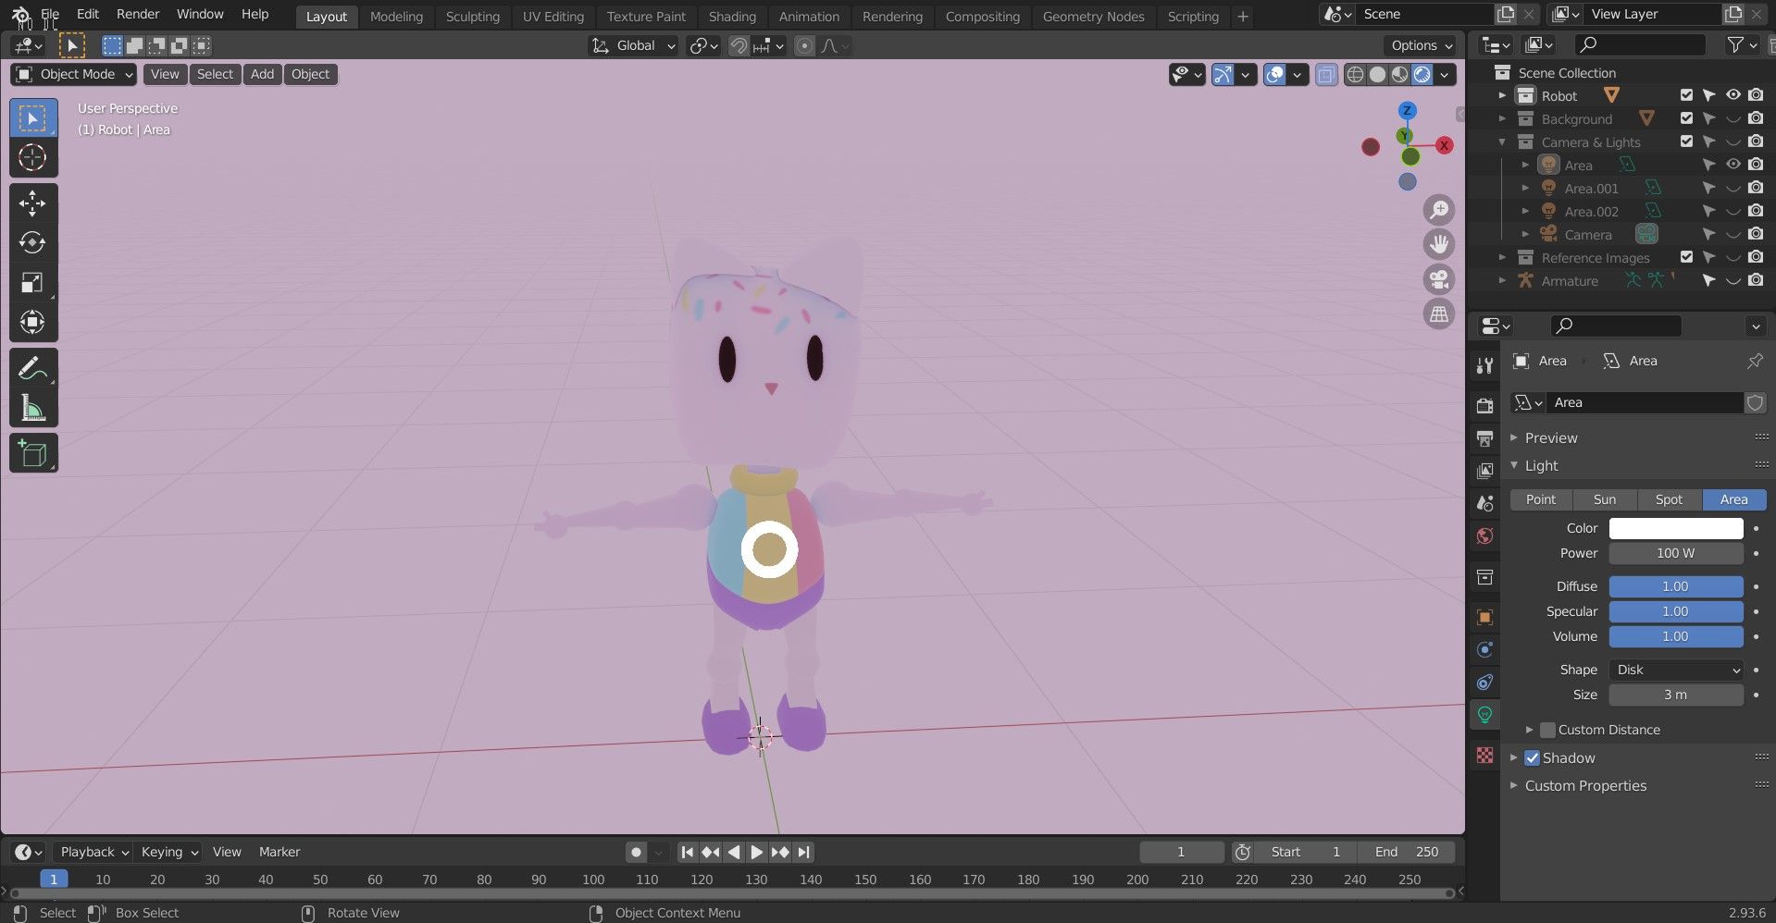The width and height of the screenshot is (1776, 923).
Task: Click the 3D Cursor tool
Action: [x=32, y=158]
